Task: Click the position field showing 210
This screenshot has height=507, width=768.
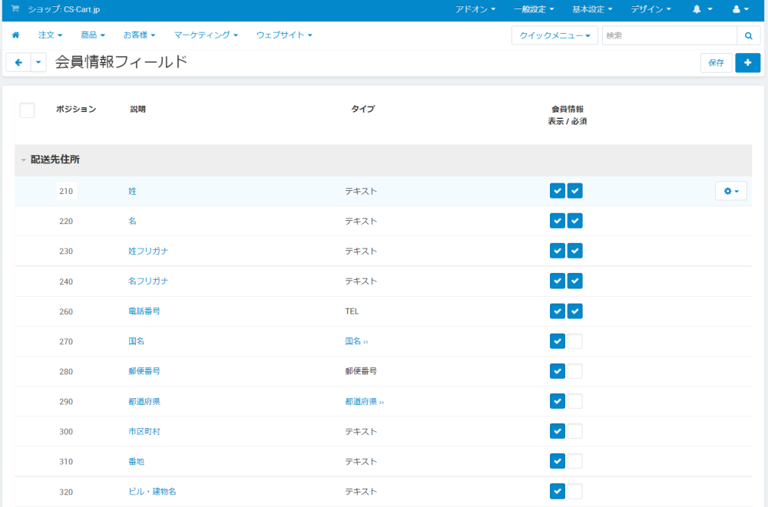Action: click(x=66, y=191)
